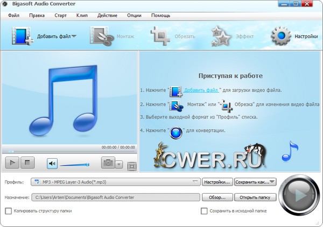Viewport: 323px width, 227px height.
Task: Expand the snapshot options arrow beside camera
Action: (x=119, y=164)
